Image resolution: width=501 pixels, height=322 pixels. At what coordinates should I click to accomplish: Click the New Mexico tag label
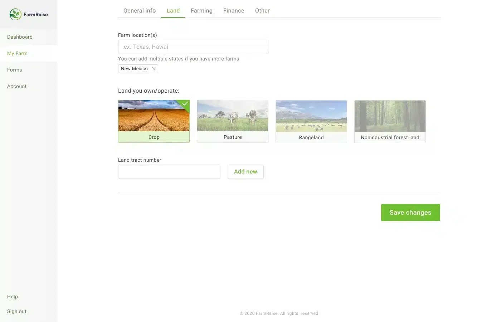[134, 69]
